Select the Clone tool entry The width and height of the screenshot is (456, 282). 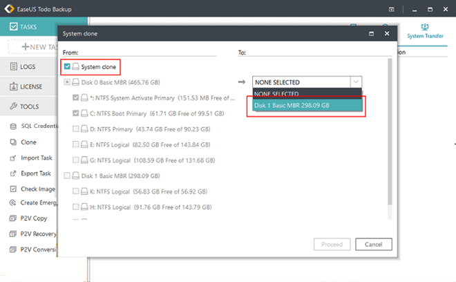pos(28,142)
